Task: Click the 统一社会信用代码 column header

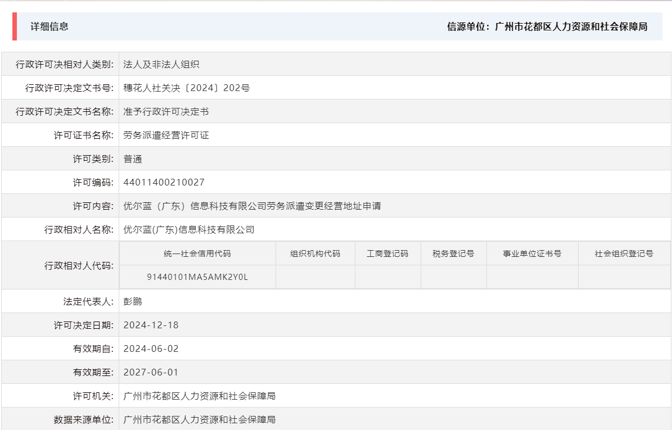Action: point(197,253)
